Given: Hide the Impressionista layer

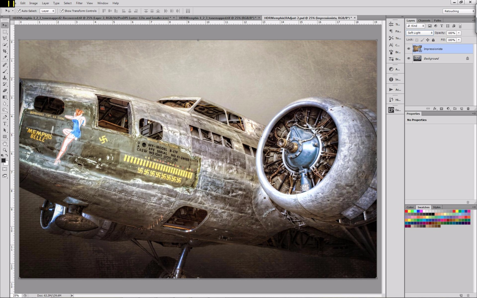Looking at the screenshot, I should (409, 49).
